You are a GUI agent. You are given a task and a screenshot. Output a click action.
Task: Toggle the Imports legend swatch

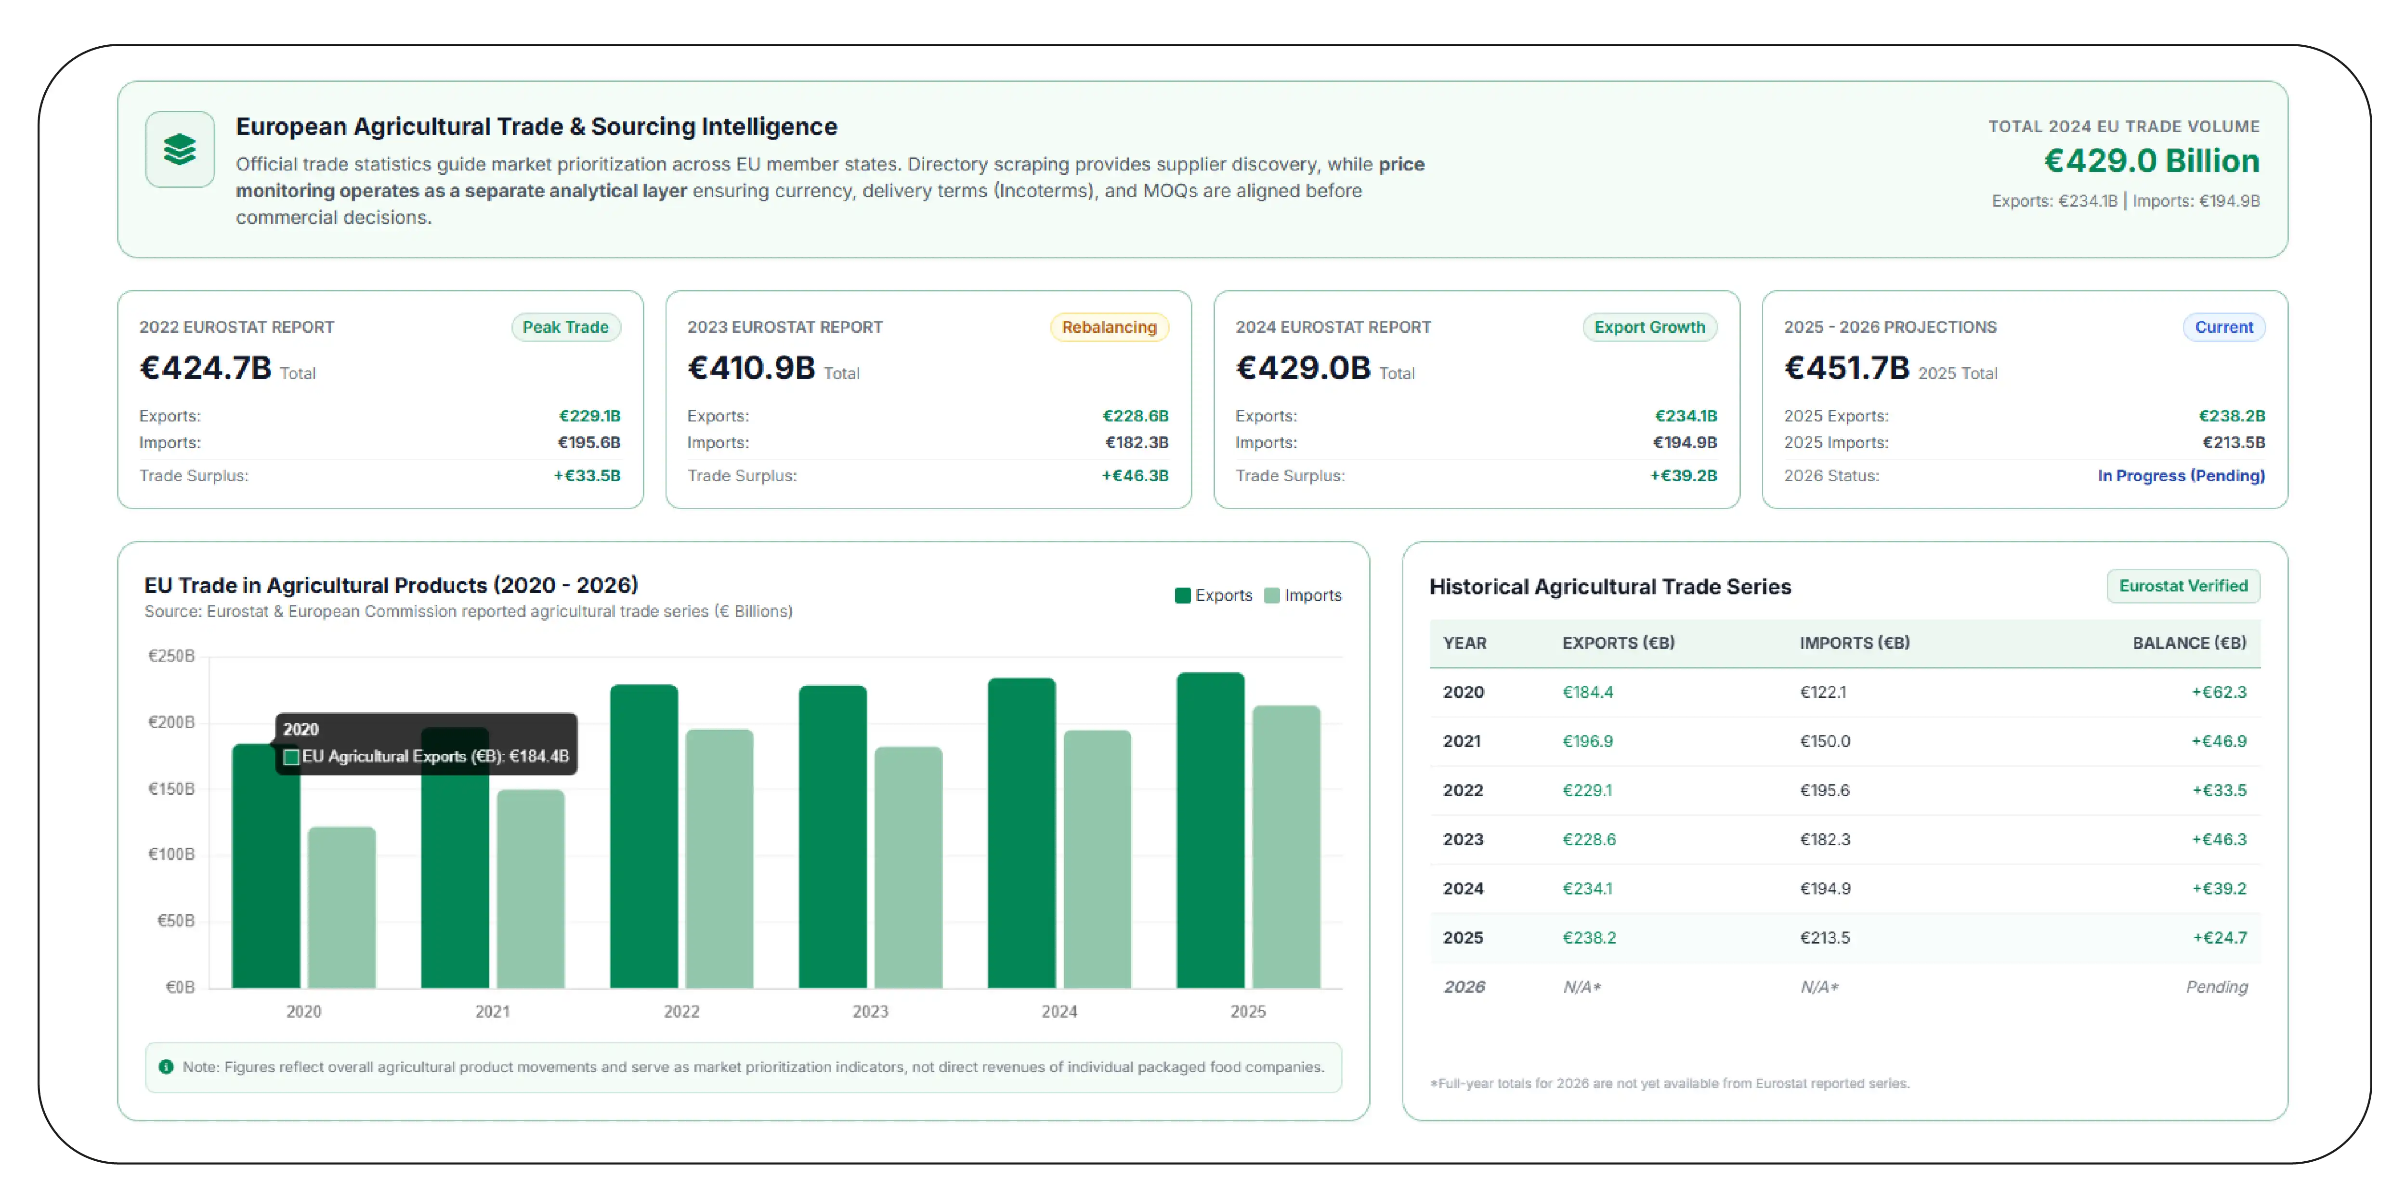(1271, 596)
